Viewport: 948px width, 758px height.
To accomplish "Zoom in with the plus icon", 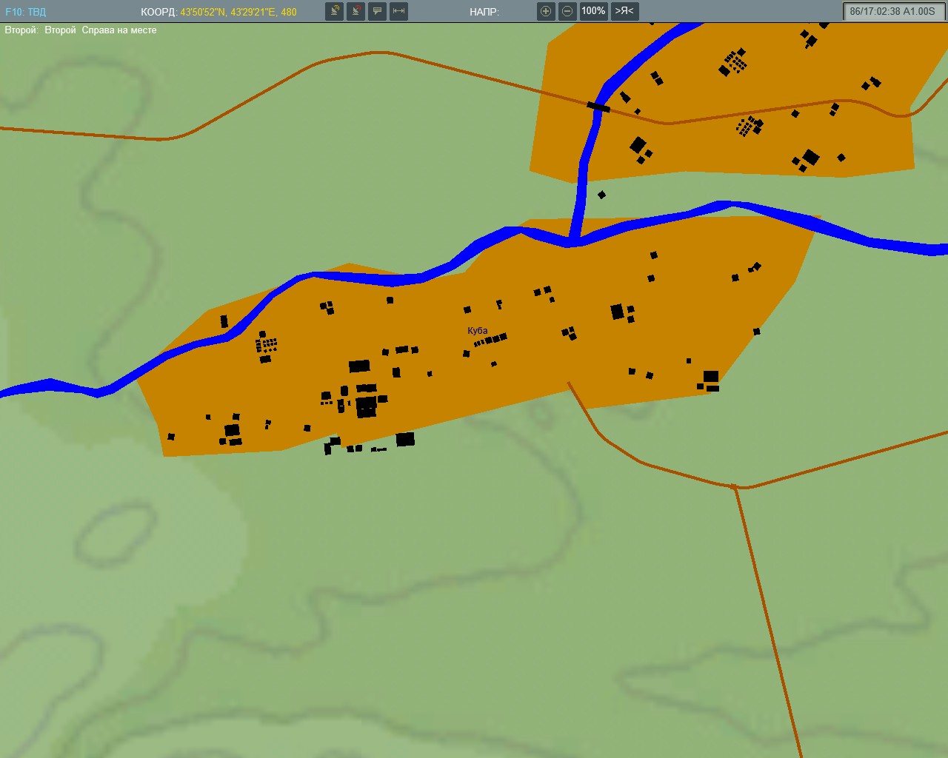I will [x=546, y=11].
